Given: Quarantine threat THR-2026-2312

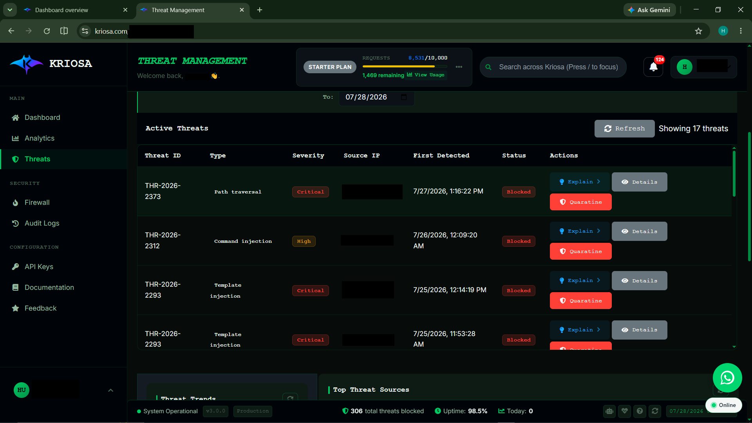Looking at the screenshot, I should coord(580,251).
